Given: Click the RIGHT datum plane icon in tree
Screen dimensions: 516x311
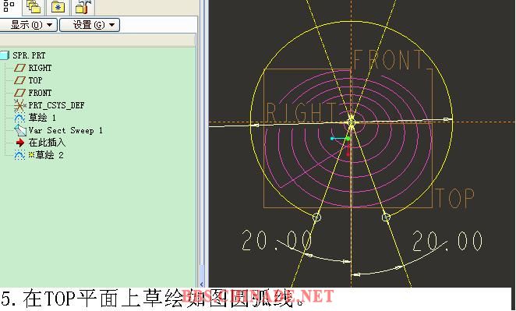Looking at the screenshot, I should point(19,68).
